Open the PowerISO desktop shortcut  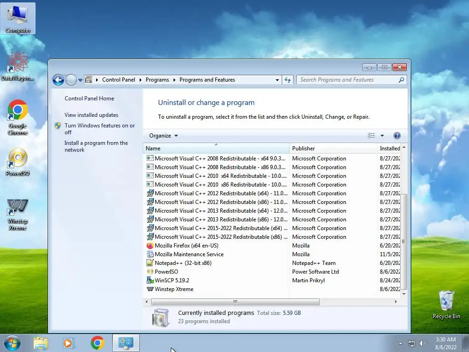click(x=18, y=162)
